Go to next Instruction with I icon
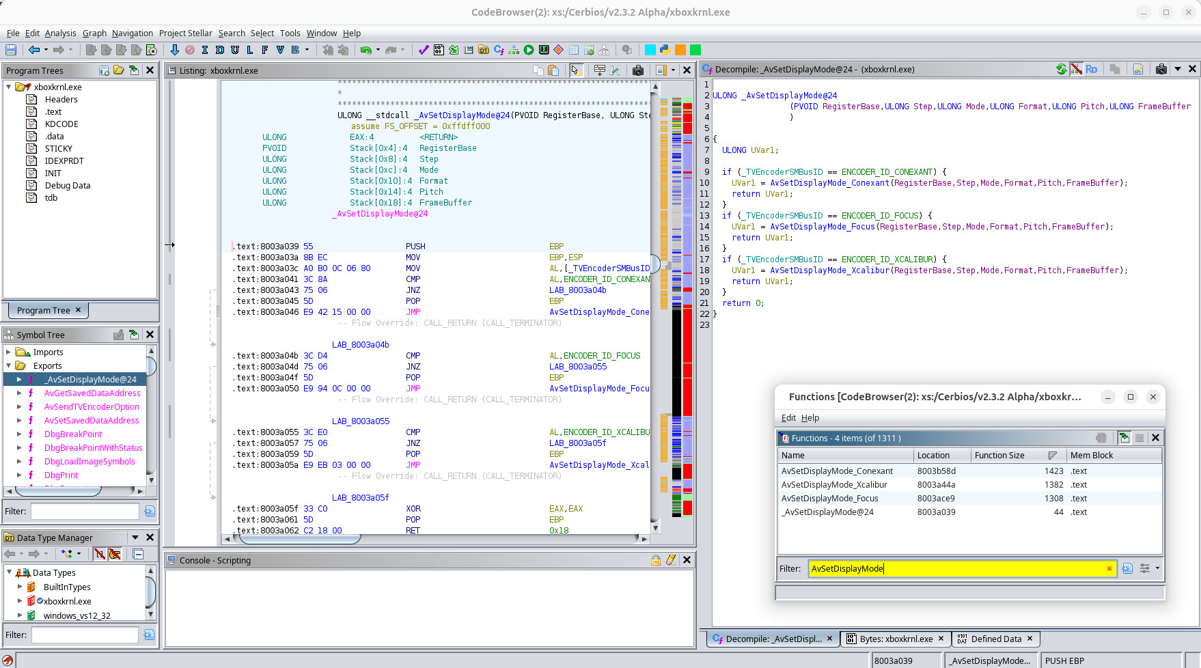This screenshot has height=668, width=1201. [x=205, y=50]
